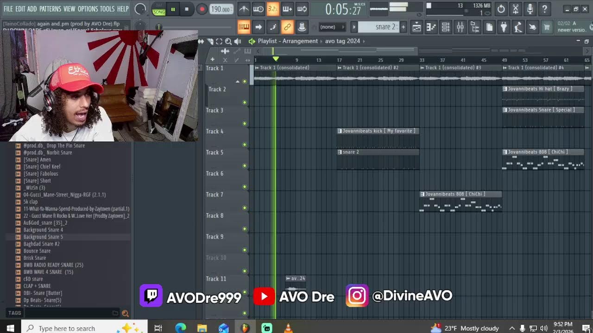Screen dimensions: 593x333
Task: Click the 190.000 tempo display
Action: 221,9
